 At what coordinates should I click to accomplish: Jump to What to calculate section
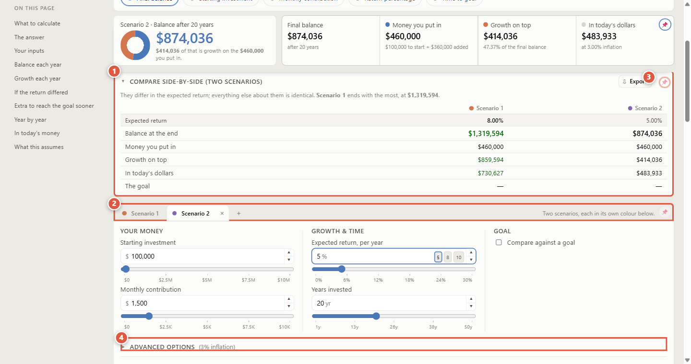(37, 23)
